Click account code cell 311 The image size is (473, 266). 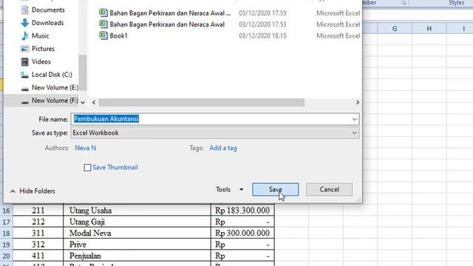click(x=38, y=233)
